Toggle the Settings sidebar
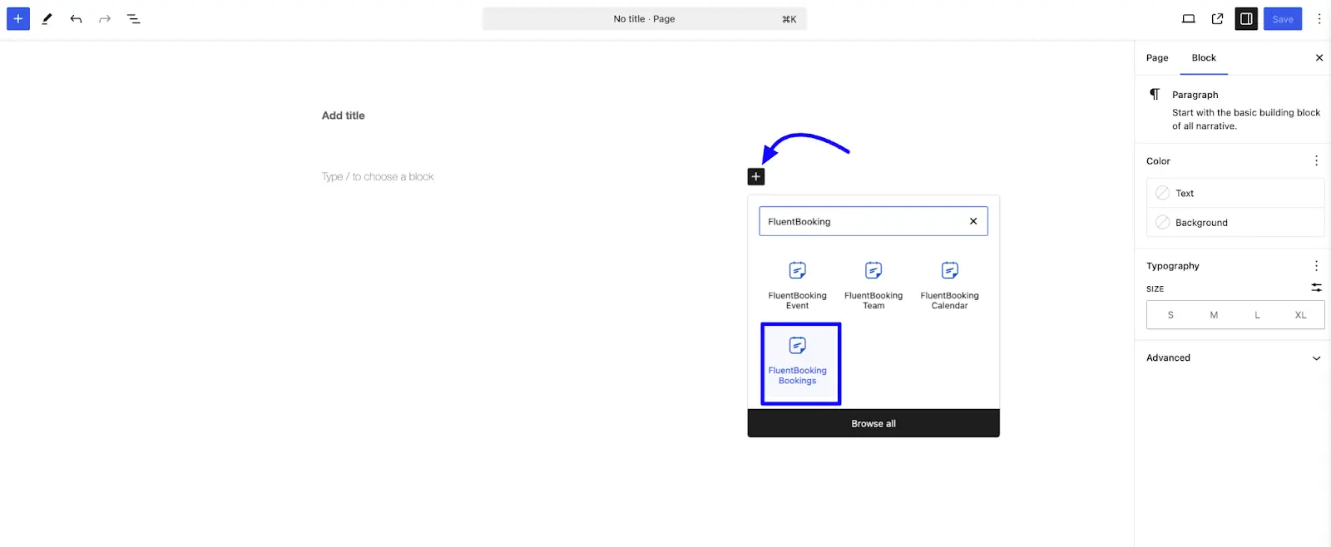Screen dimensions: 1331x547 pos(1246,18)
